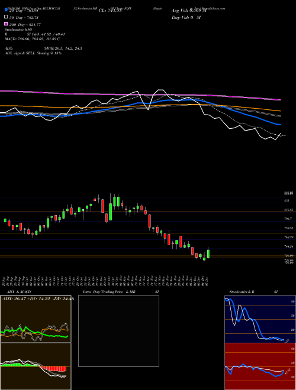The height and width of the screenshot is (390, 296).
Task: Click the 798.7 price axis label
Action: point(288,219)
